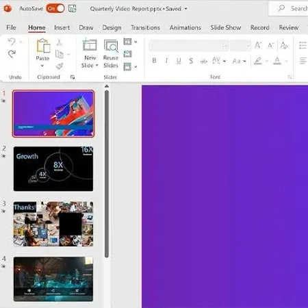The image size is (308, 308).
Task: Turn off the AutoSave switch
Action: point(55,9)
